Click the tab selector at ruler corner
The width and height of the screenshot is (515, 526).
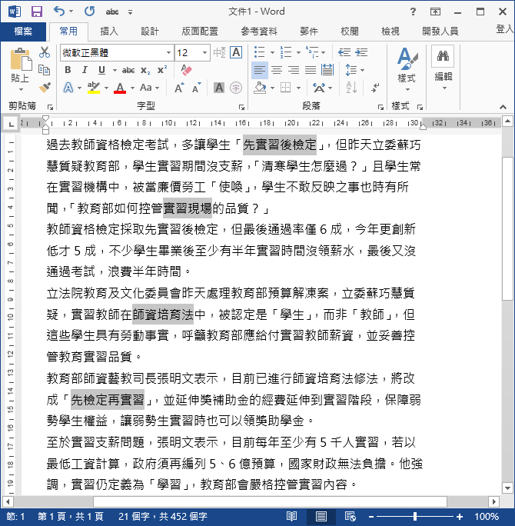[x=11, y=125]
